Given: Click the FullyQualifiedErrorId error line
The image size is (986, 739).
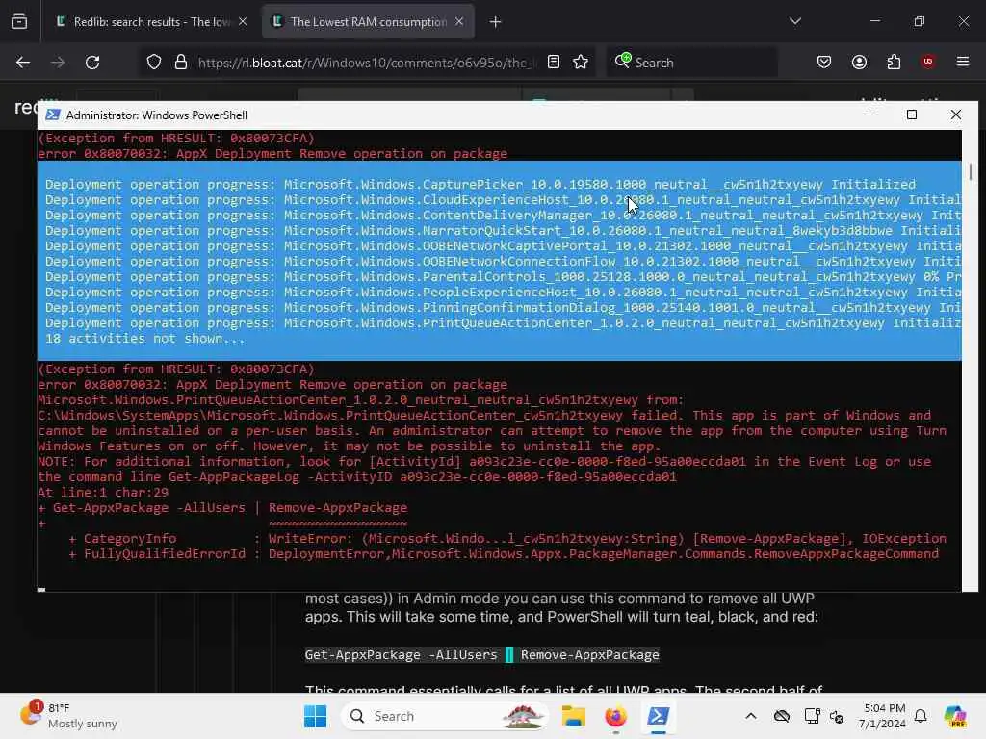Looking at the screenshot, I should 503,553.
